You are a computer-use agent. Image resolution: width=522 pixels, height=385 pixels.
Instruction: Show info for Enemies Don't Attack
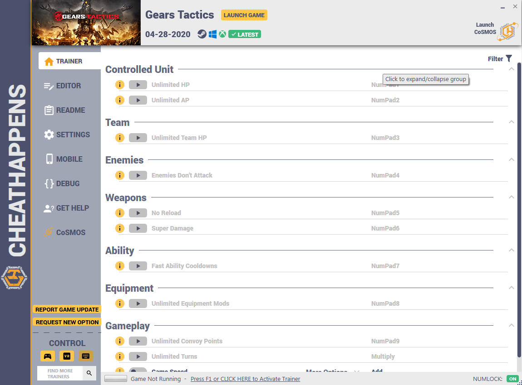[120, 175]
